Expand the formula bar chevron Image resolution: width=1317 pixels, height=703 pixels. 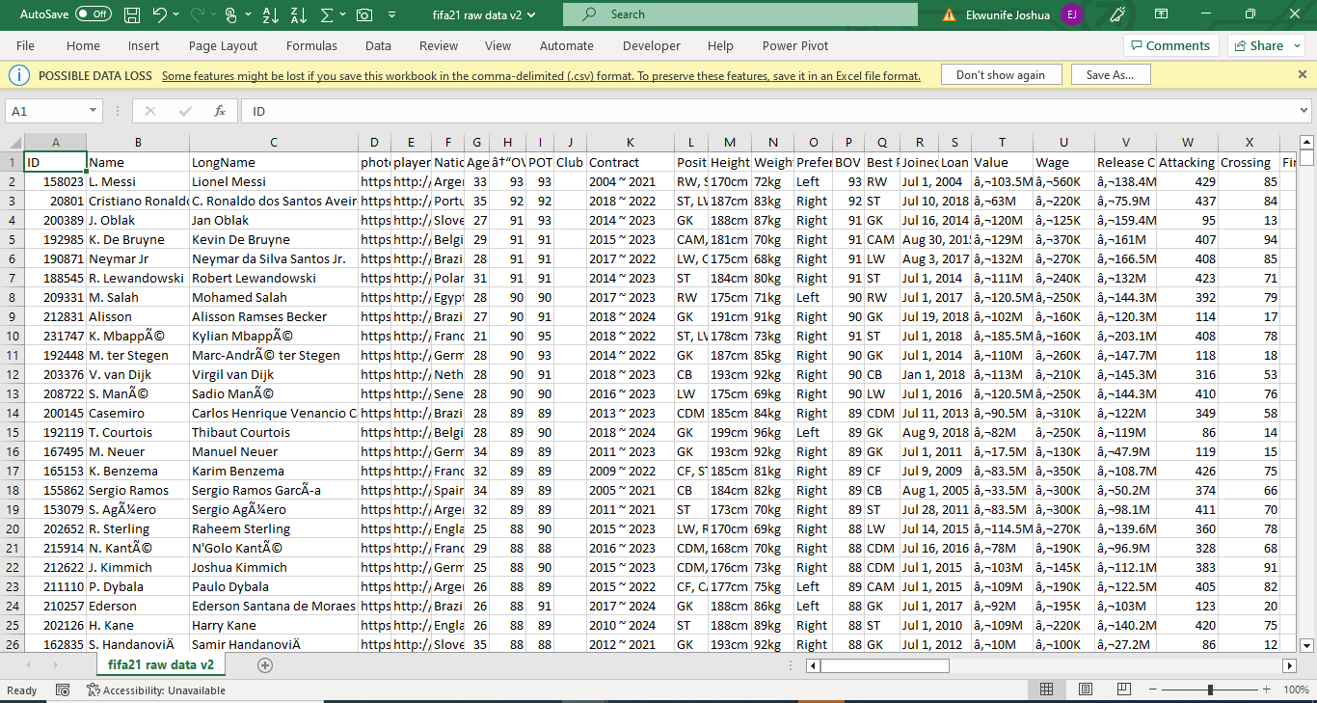tap(1304, 111)
